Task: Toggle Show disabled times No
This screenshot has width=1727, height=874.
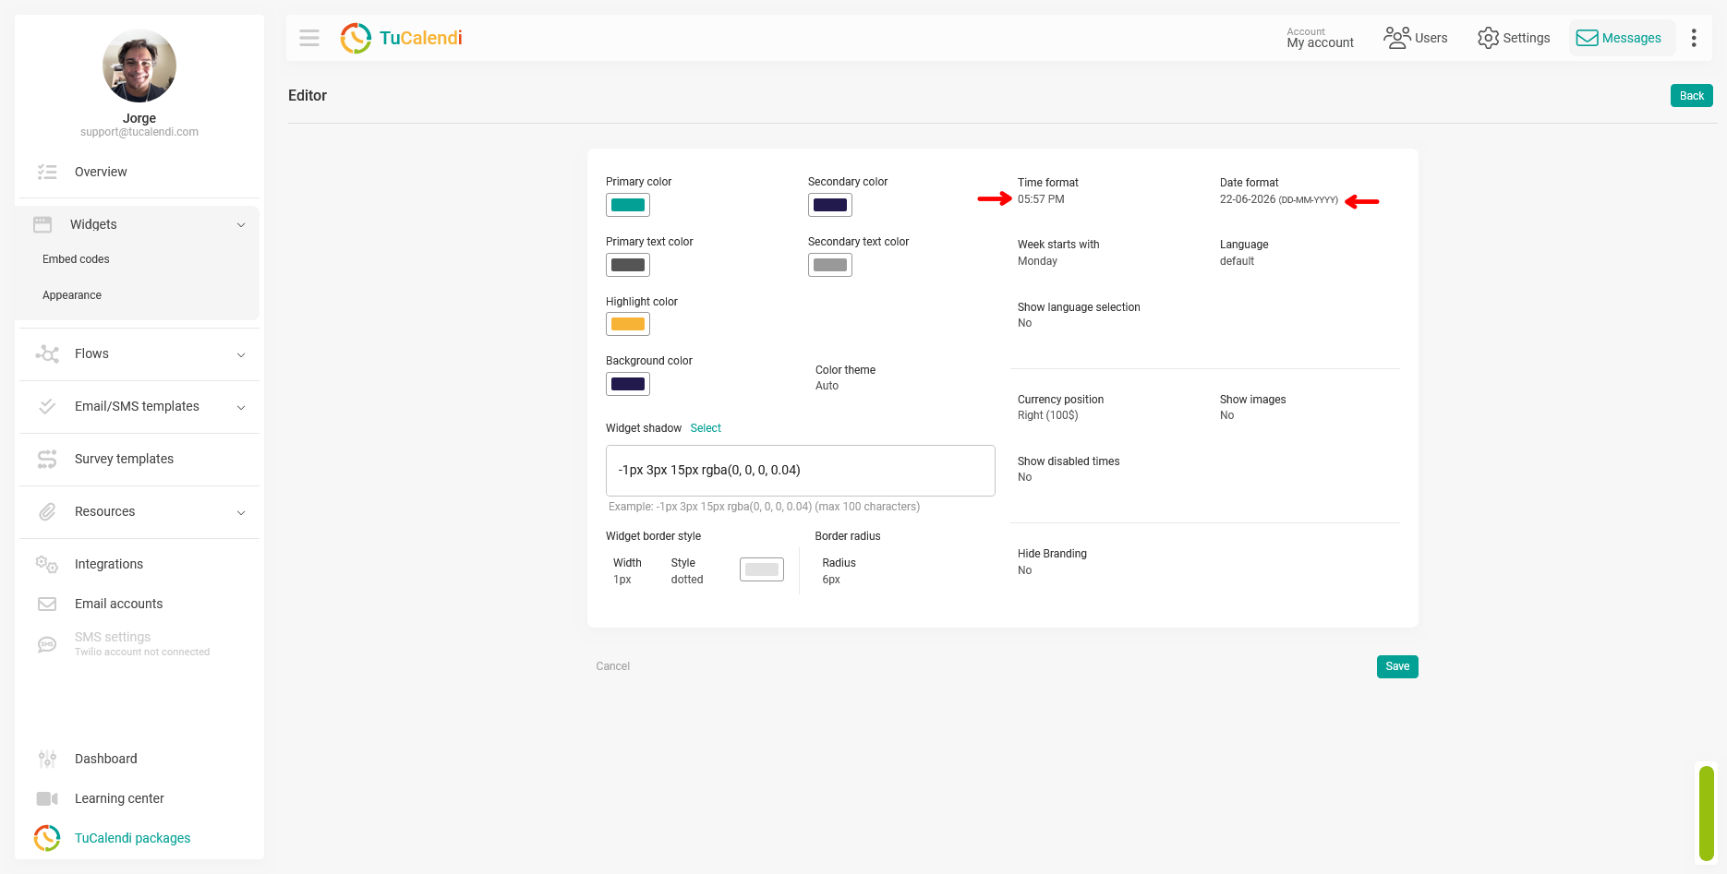Action: tap(1024, 477)
